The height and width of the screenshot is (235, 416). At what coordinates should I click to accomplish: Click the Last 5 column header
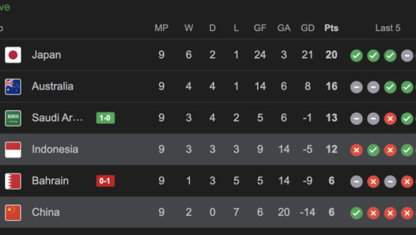pos(388,28)
